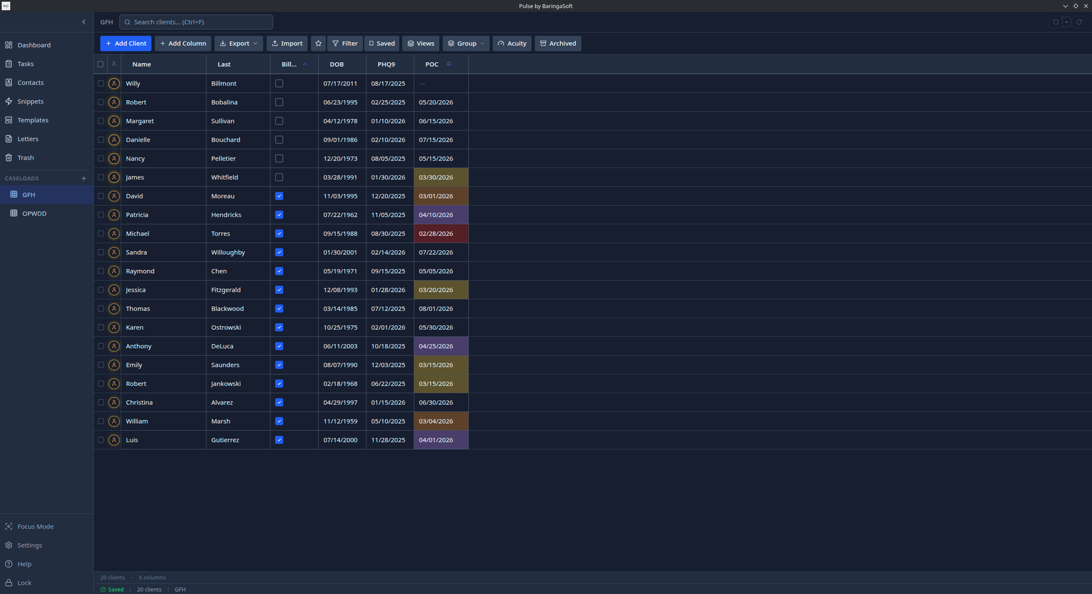Select the row checkbox for Nancy Pelletier
This screenshot has width=1092, height=594.
pos(101,158)
